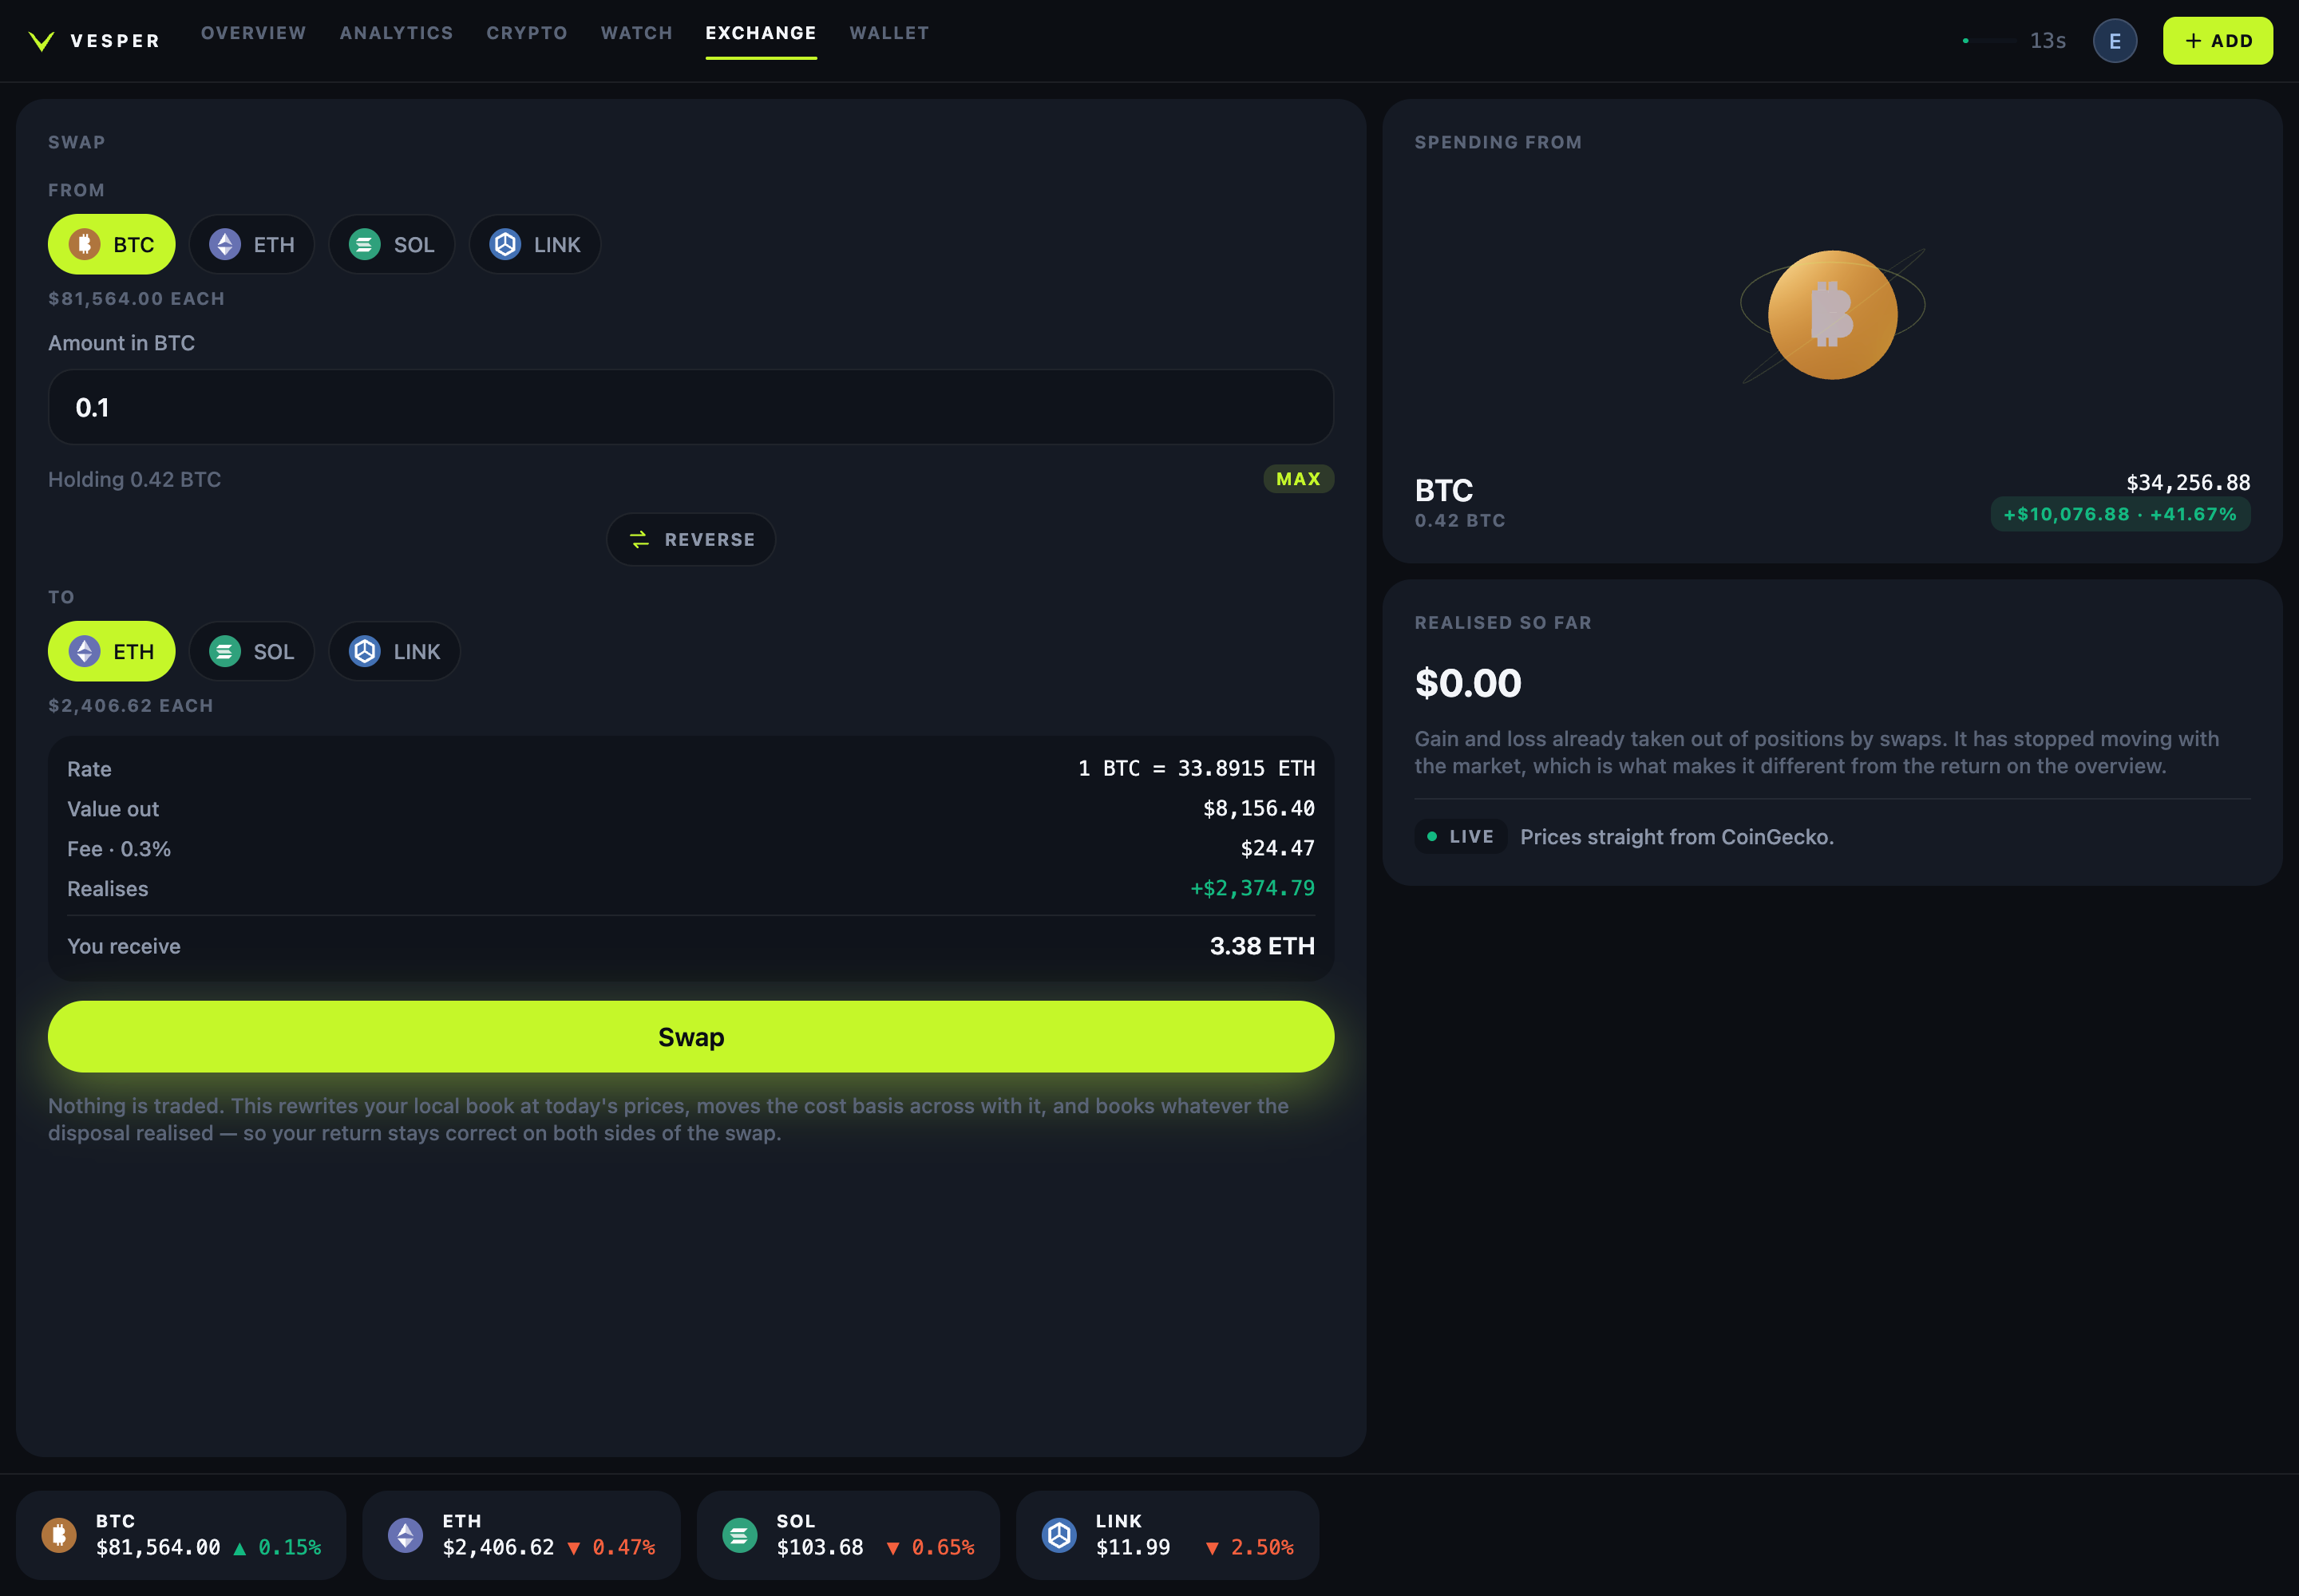
Task: Click the Value out amount $8,156.40
Action: tap(1259, 808)
